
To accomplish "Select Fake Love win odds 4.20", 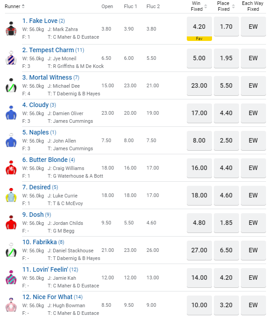I will coord(199,27).
